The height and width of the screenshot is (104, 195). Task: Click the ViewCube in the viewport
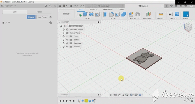[x=188, y=27]
